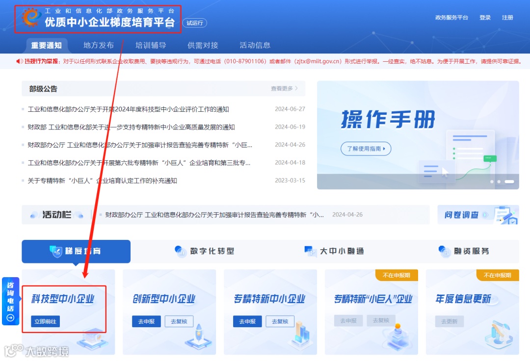Click the date 2024-06-27
Image resolution: width=530 pixels, height=361 pixels.
(x=290, y=109)
